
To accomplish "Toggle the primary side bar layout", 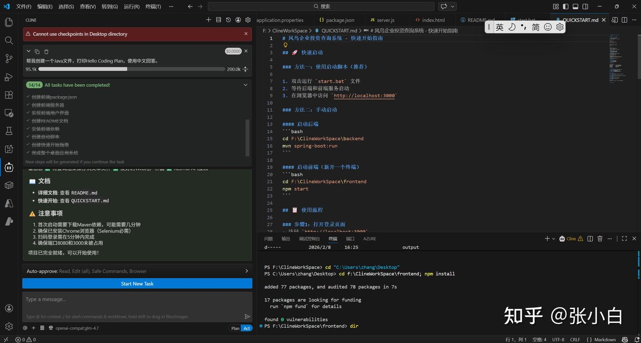I will pos(565,6).
